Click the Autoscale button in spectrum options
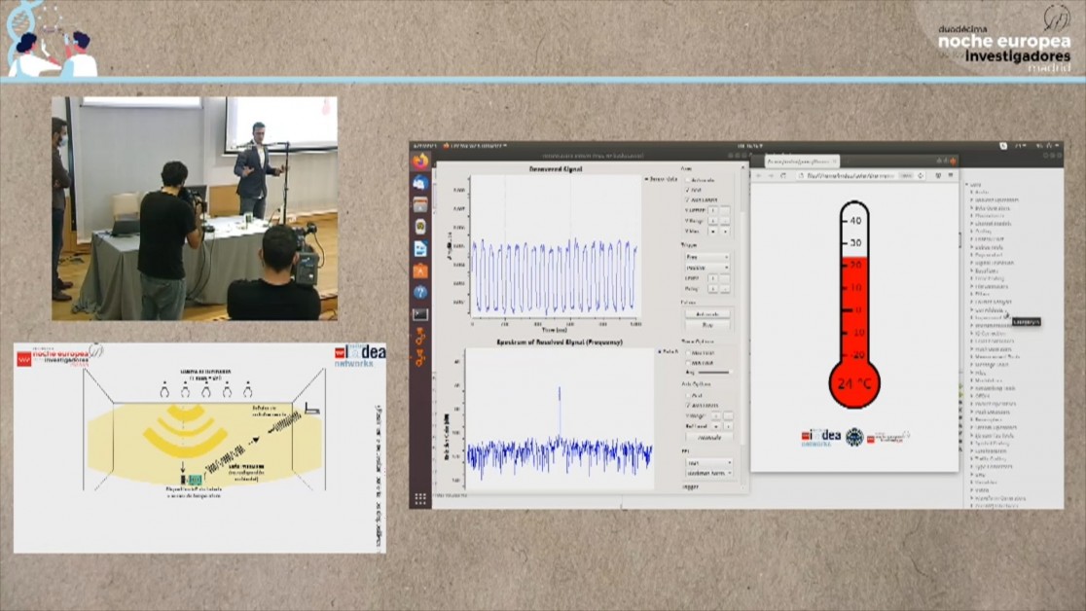Image resolution: width=1086 pixels, height=611 pixels. click(706, 437)
